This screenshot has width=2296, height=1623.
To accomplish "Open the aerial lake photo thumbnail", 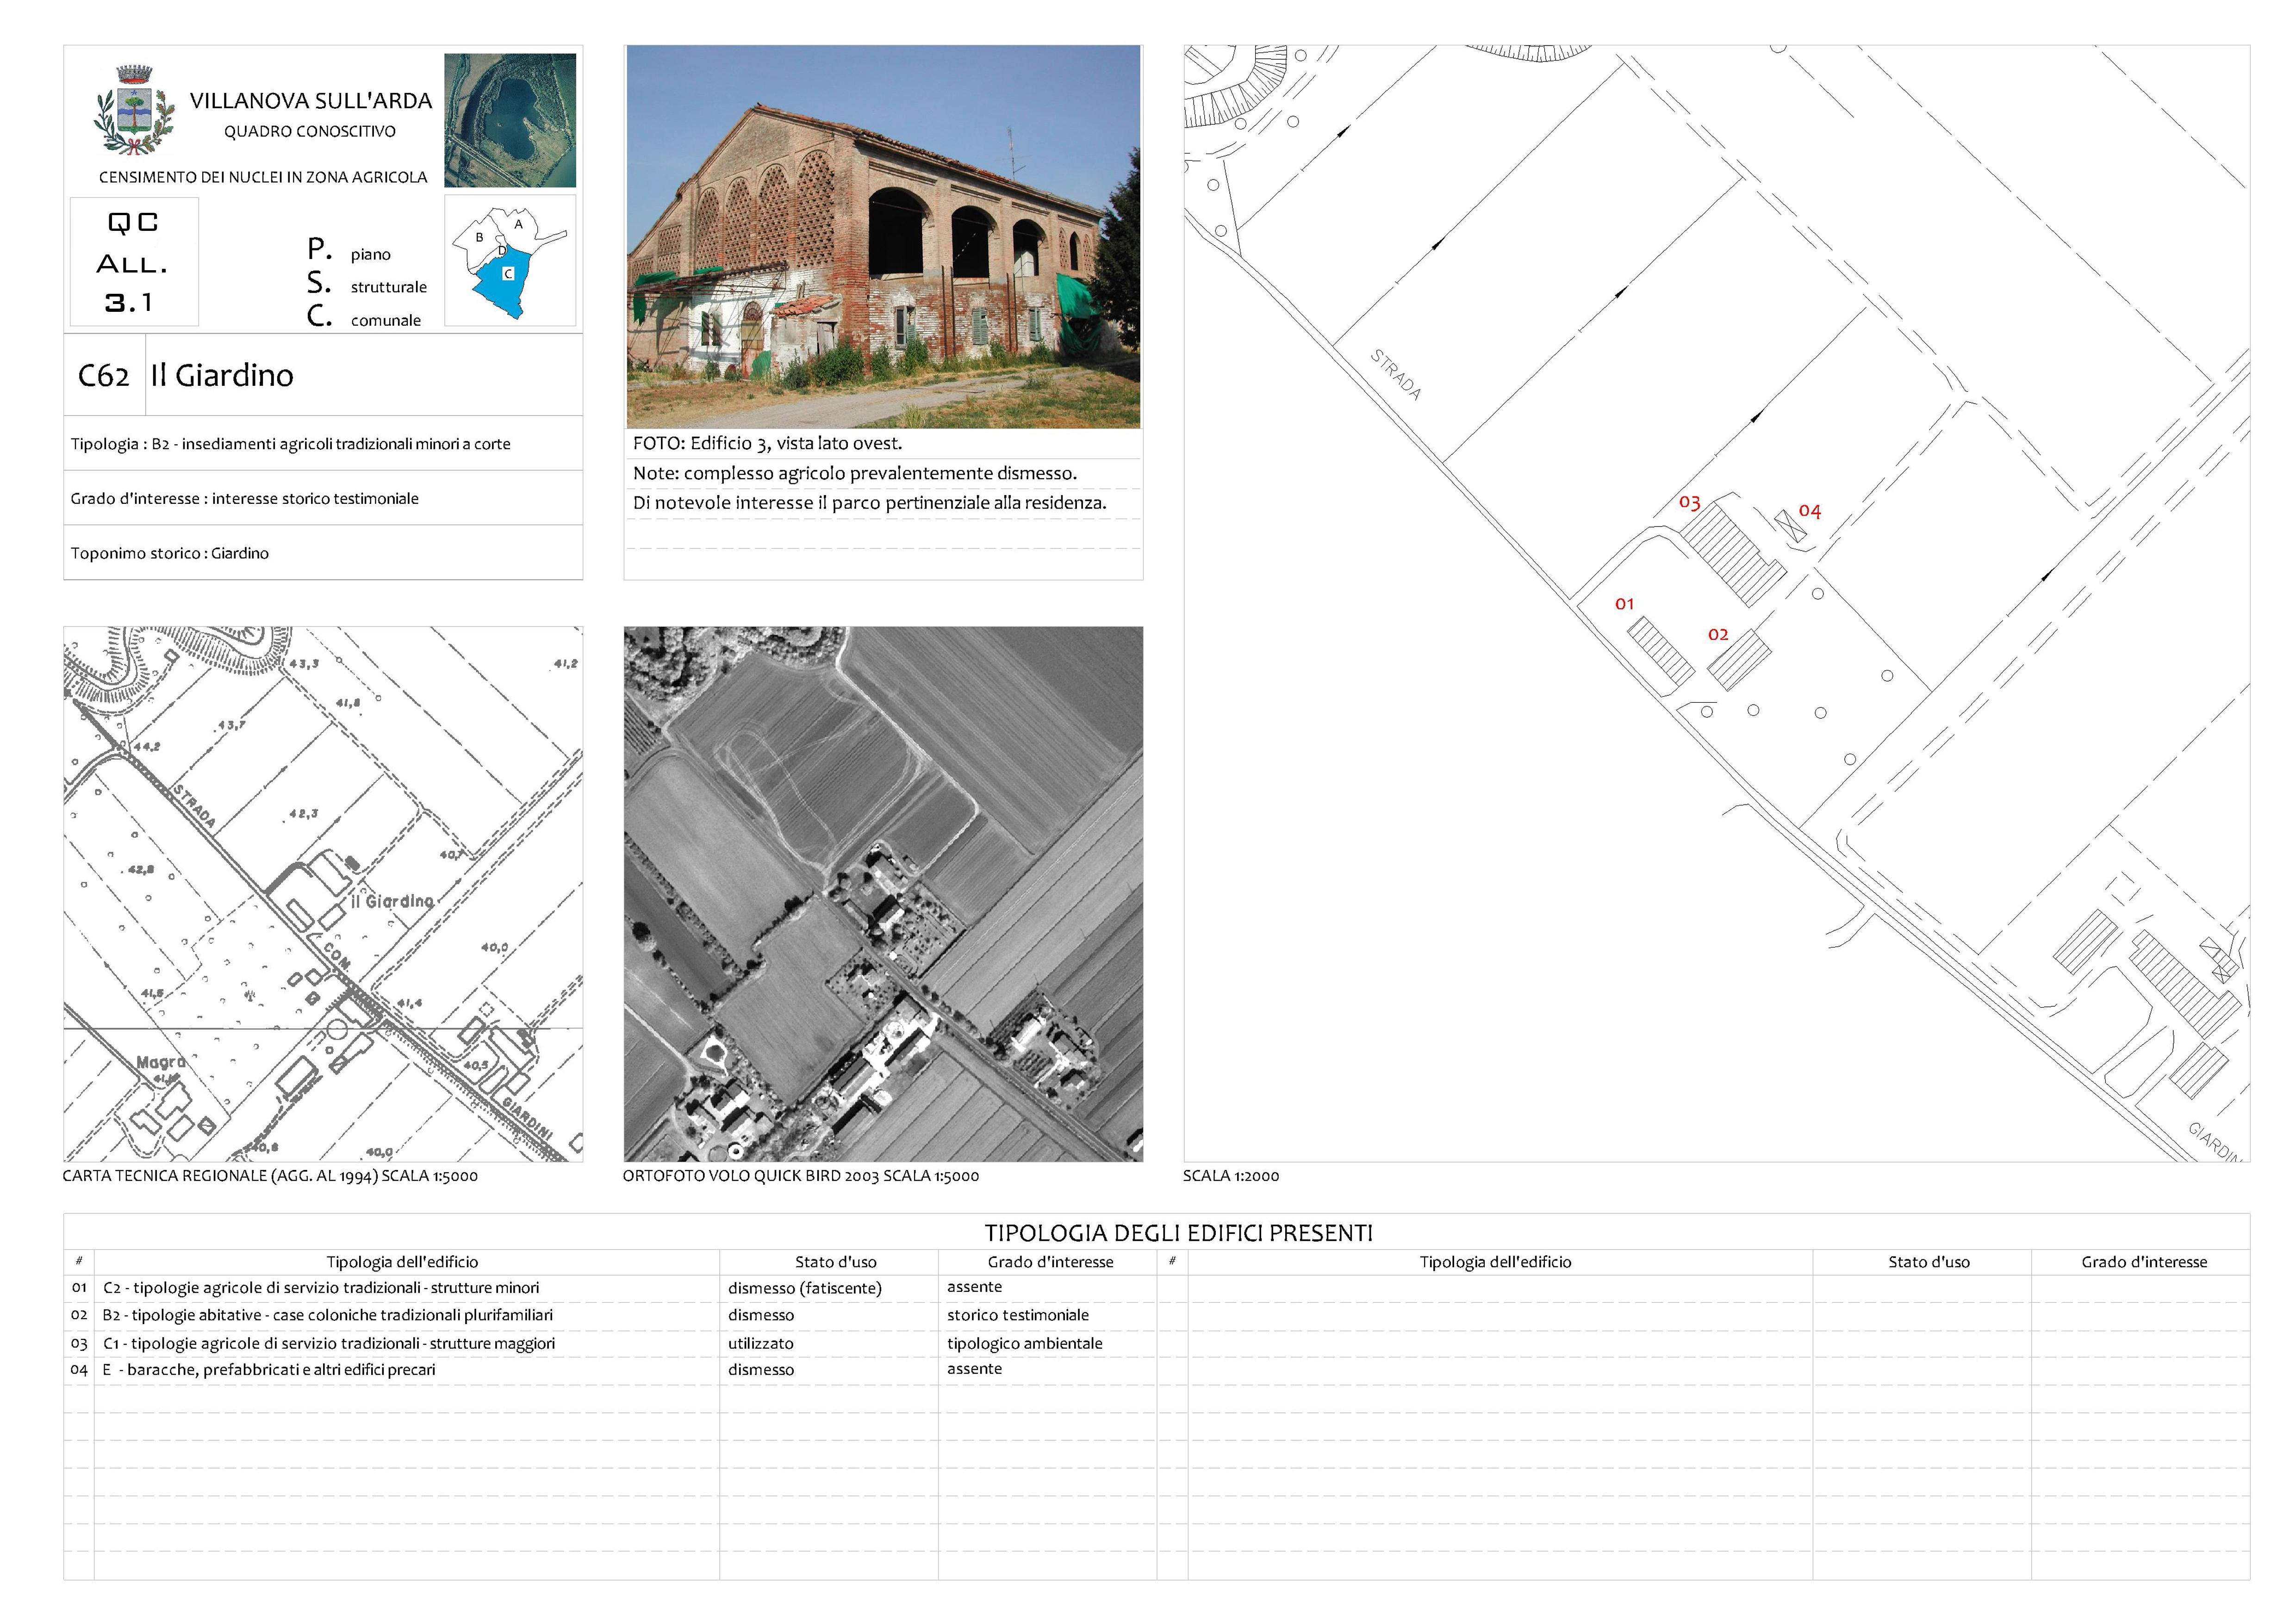I will tap(510, 120).
